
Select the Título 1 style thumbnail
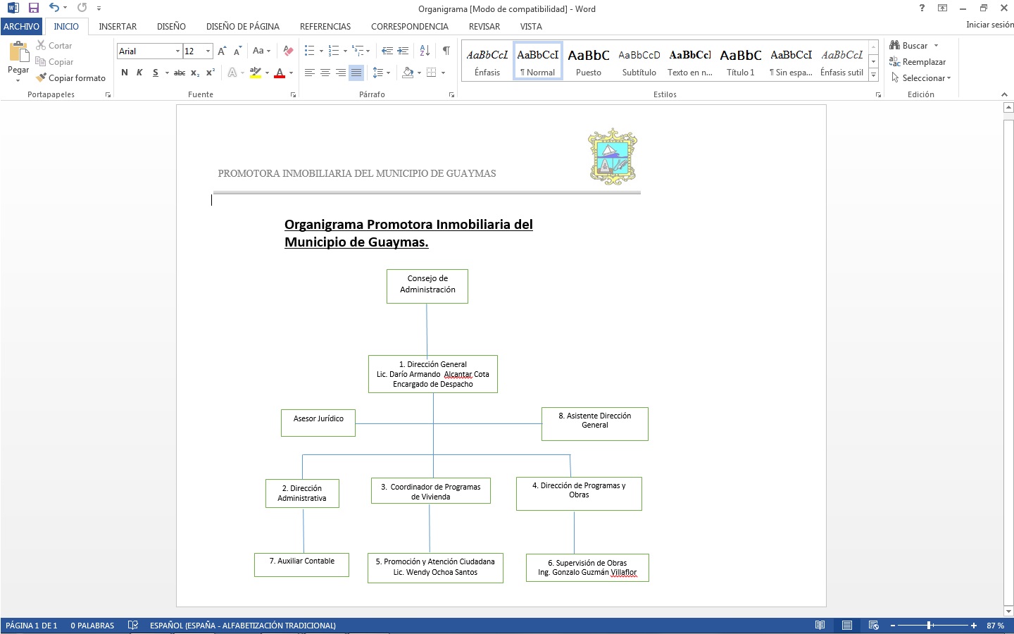coord(740,62)
